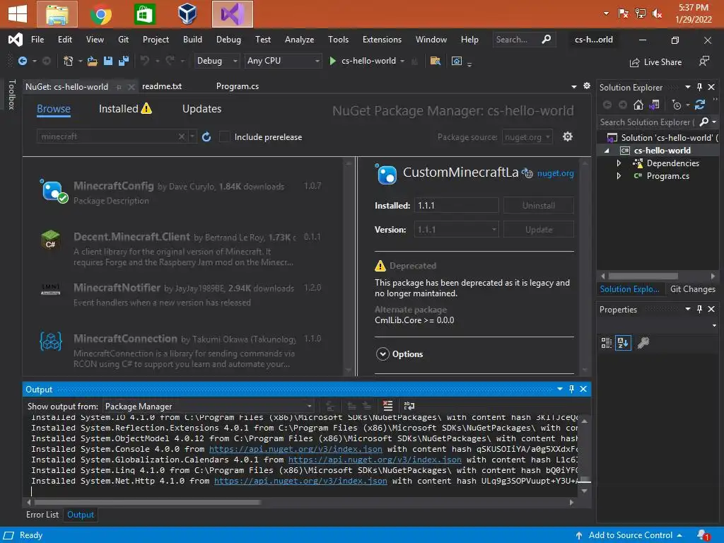Open the Toolbox side panel
The width and height of the screenshot is (724, 543).
[x=11, y=94]
